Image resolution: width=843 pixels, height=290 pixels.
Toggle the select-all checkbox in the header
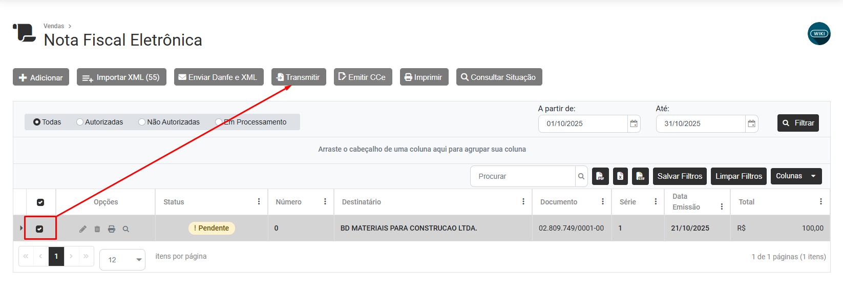tap(40, 202)
